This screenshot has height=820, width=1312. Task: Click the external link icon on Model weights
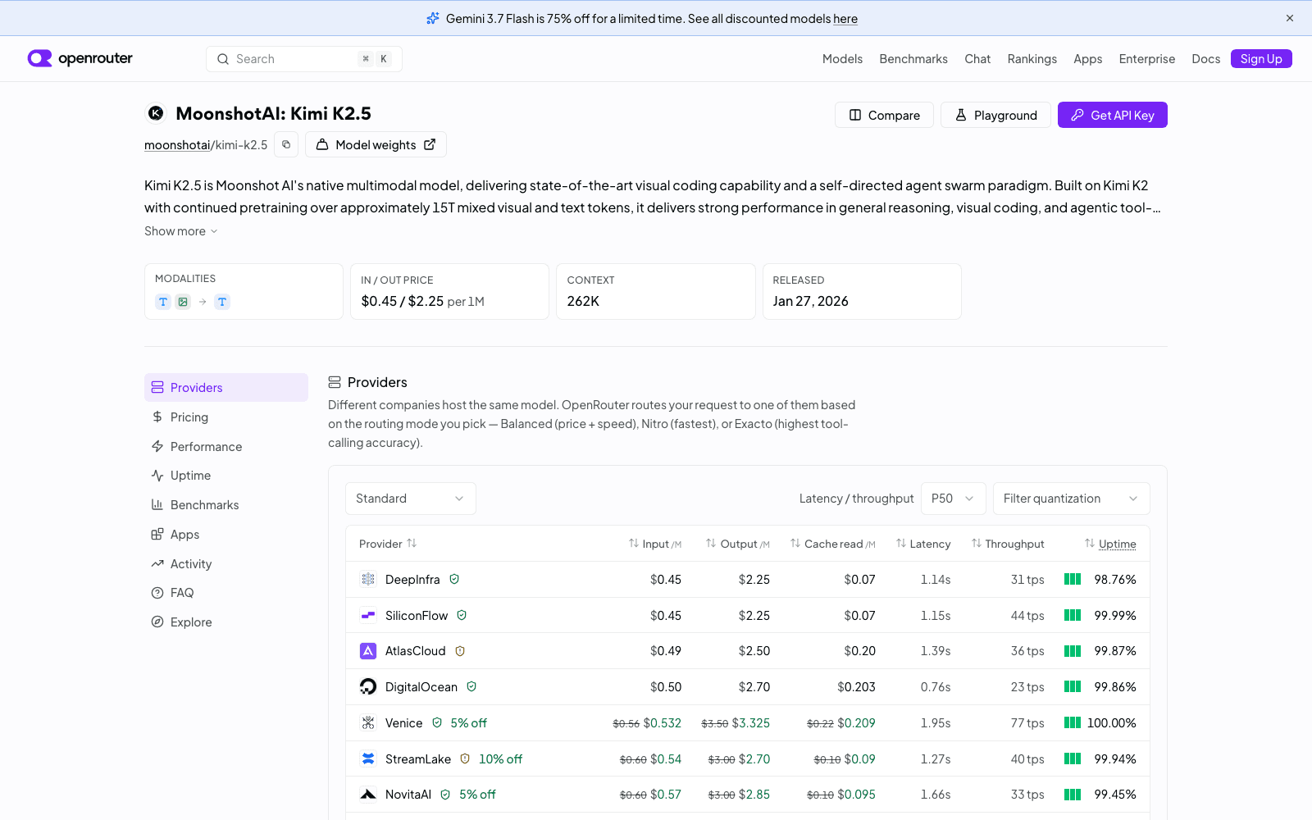[430, 144]
